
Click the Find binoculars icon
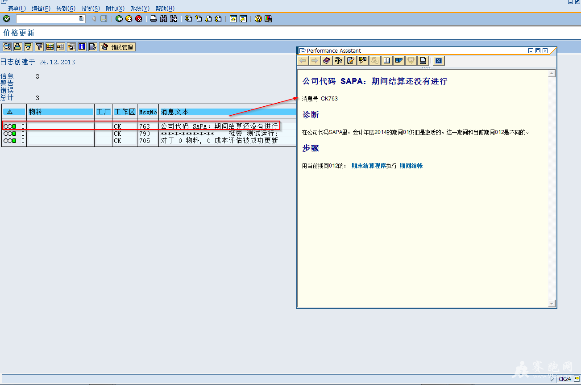tap(163, 19)
